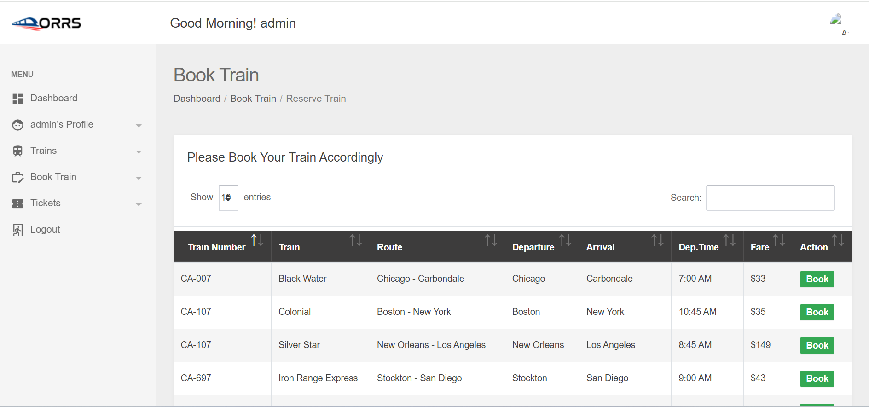Book the CA-007 Black Water train

click(817, 279)
